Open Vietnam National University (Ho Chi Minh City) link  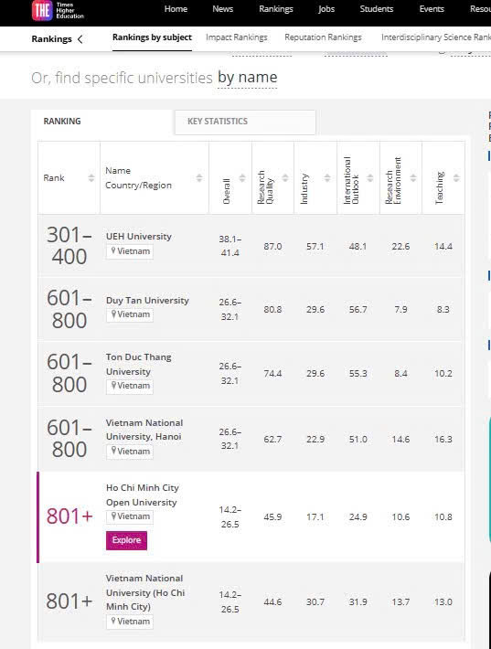pyautogui.click(x=145, y=592)
